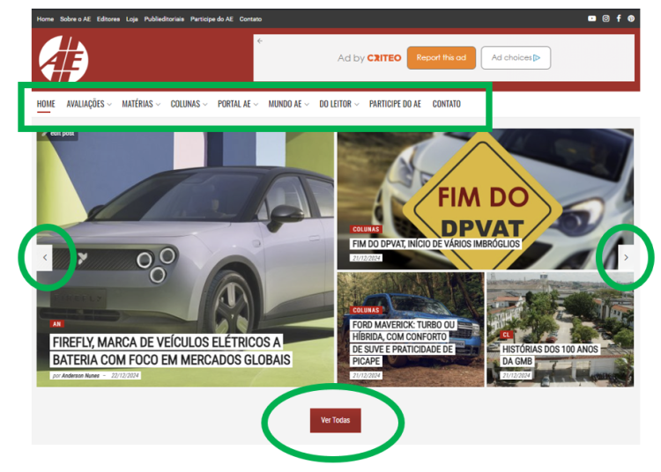Click Editores link in the top bar

(108, 18)
